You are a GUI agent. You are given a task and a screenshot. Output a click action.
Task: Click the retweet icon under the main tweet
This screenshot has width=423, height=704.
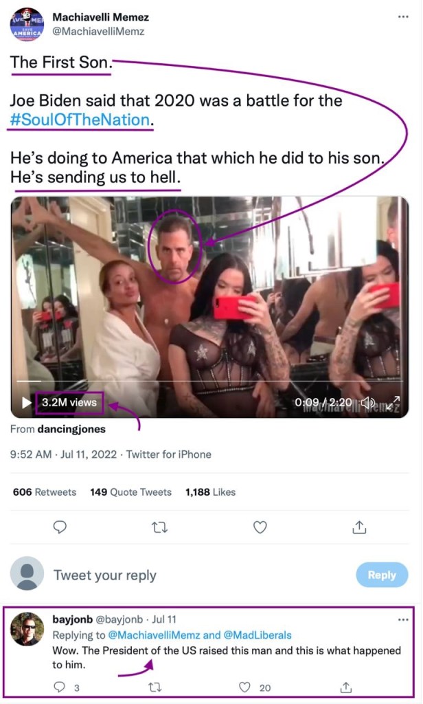click(159, 527)
